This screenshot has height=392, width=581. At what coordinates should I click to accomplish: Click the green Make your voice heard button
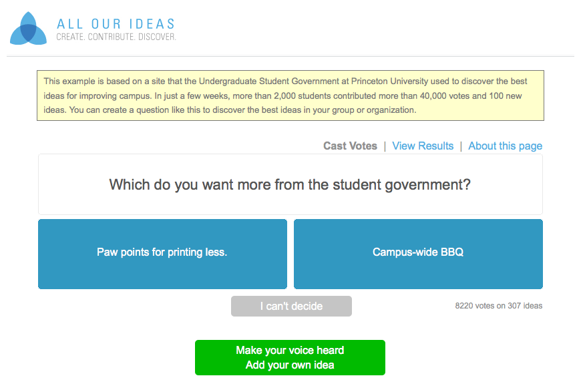click(x=290, y=357)
